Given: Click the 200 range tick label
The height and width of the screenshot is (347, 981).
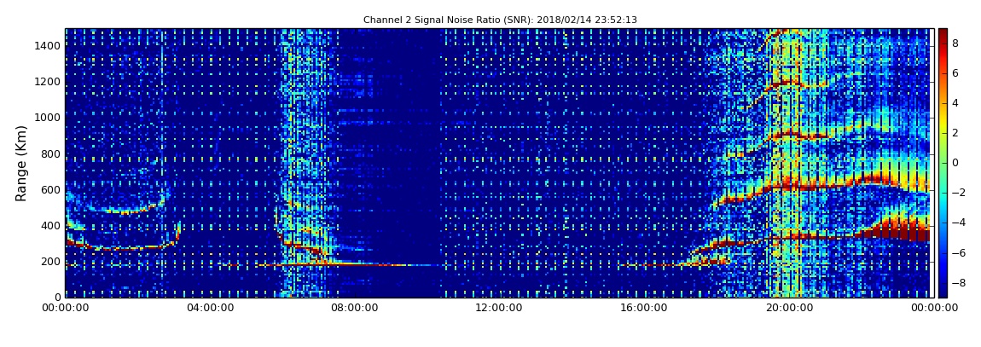Looking at the screenshot, I should point(51,262).
